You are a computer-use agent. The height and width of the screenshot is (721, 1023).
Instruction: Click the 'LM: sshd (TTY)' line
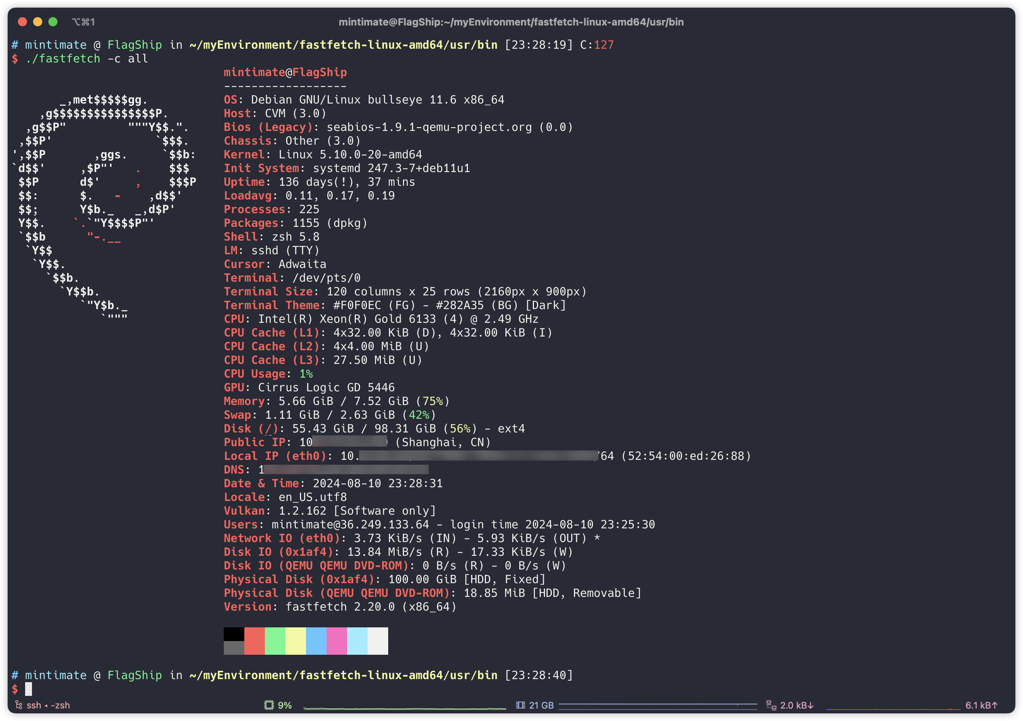pos(271,250)
